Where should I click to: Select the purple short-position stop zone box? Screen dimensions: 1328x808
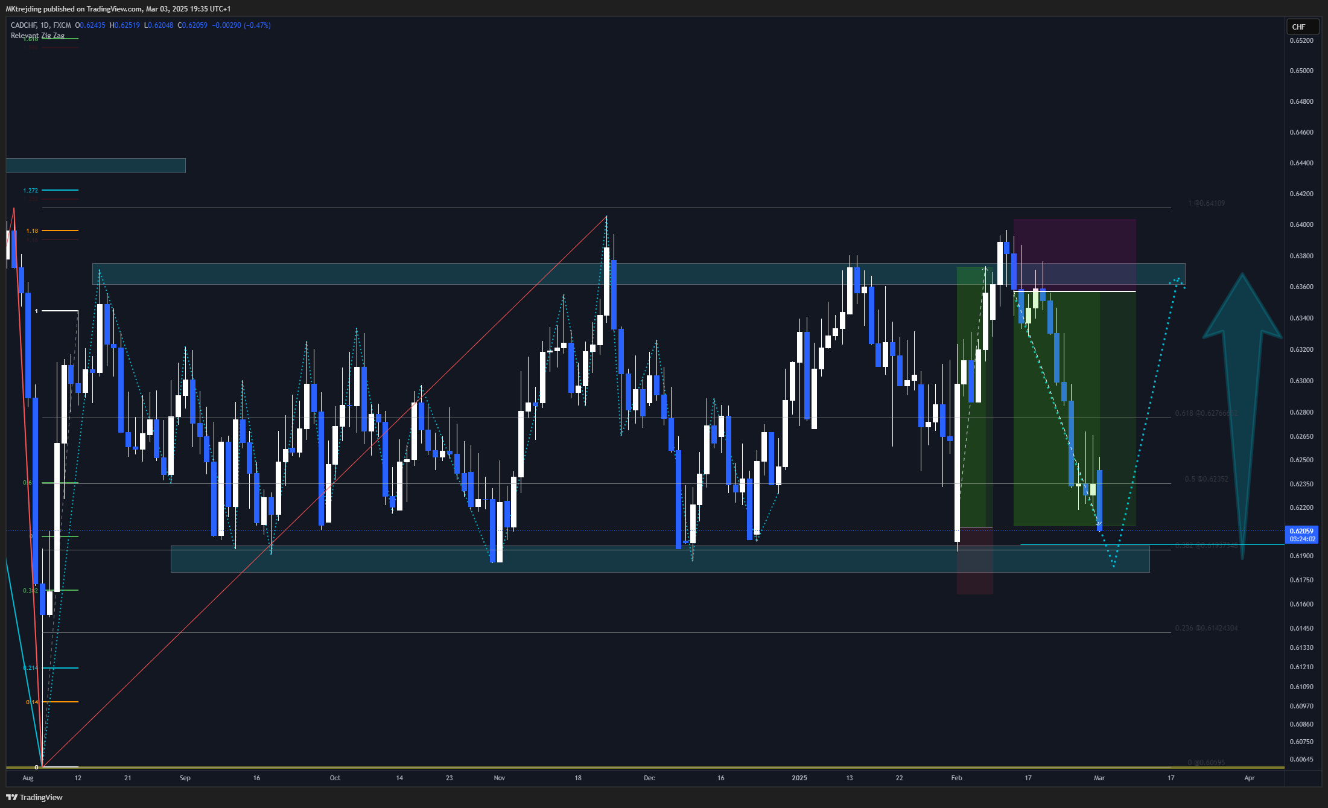[1075, 255]
